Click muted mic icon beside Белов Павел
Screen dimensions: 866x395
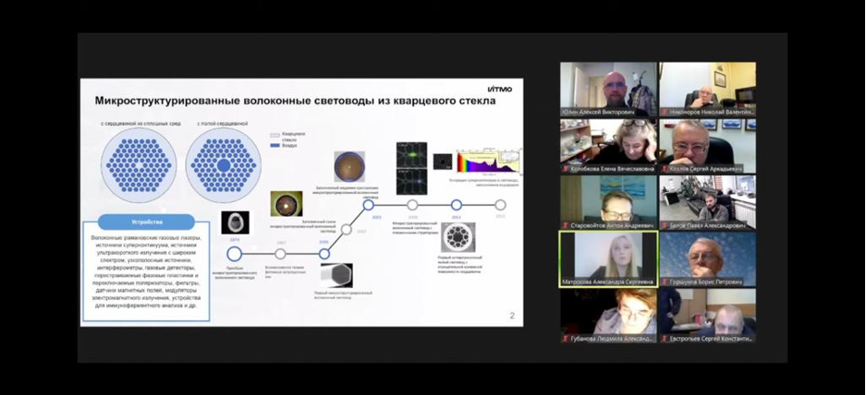pos(665,225)
